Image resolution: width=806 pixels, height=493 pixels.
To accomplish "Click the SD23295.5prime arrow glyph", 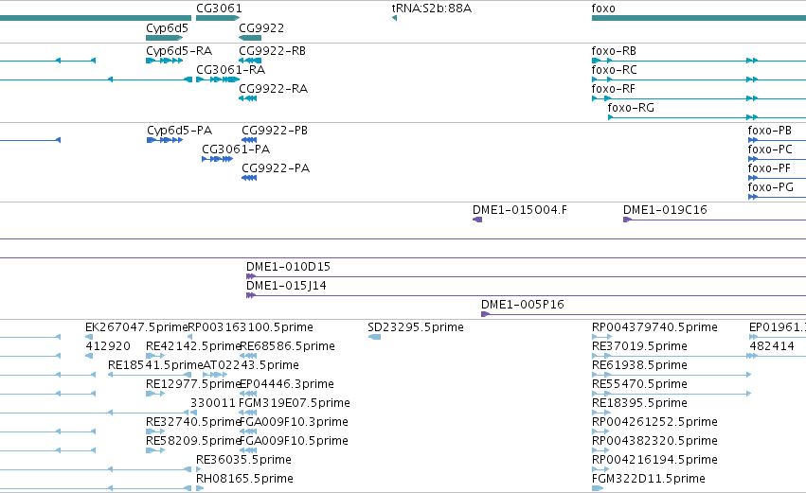I will (375, 337).
